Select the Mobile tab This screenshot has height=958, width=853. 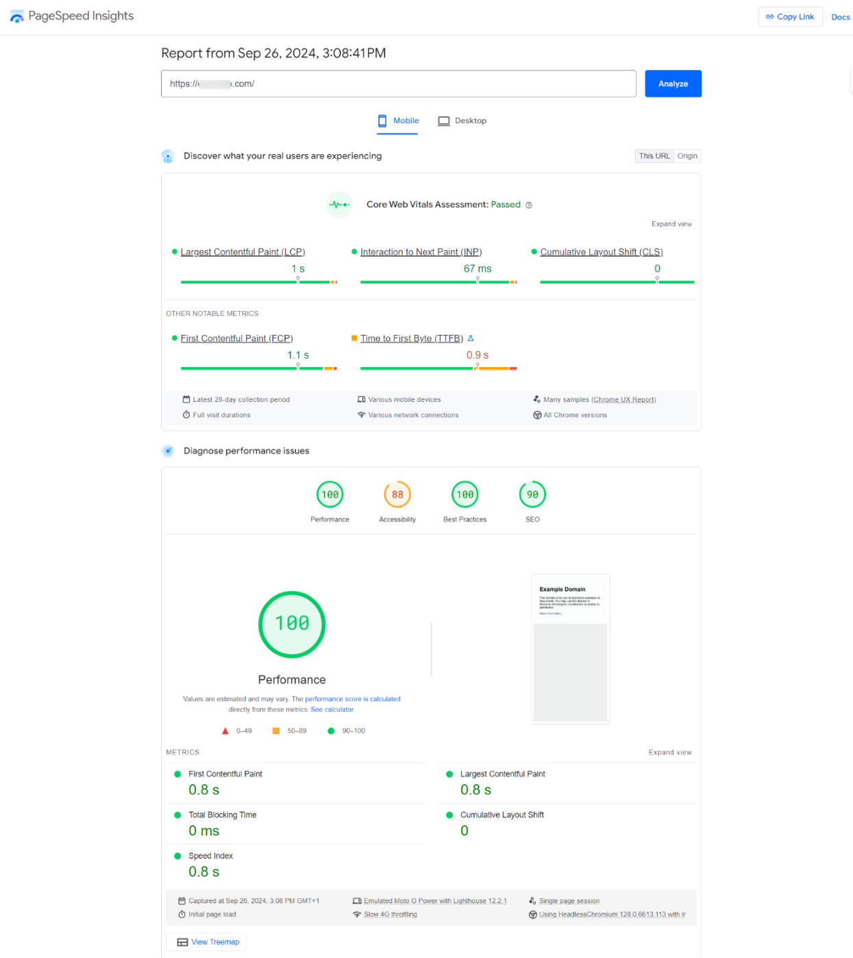(397, 121)
